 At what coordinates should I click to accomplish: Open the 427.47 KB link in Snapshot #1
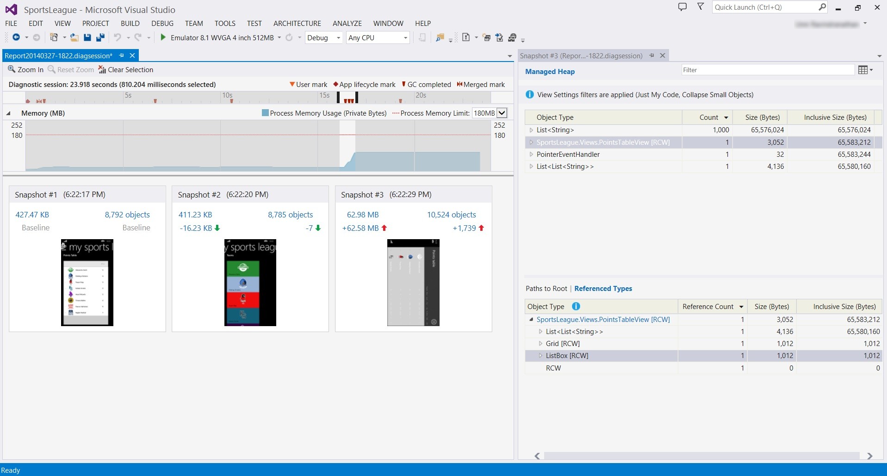tap(32, 215)
